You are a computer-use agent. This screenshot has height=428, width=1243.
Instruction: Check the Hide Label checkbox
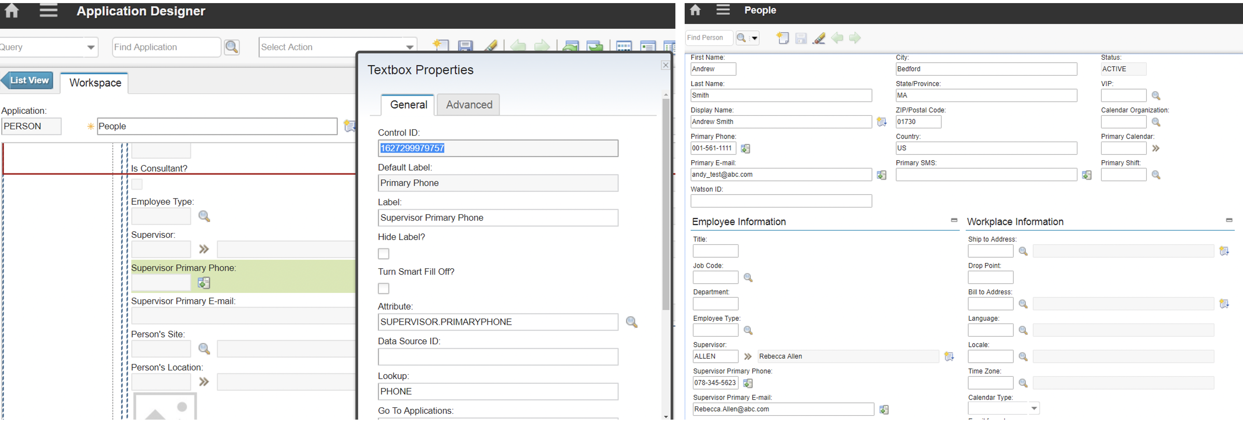click(x=383, y=254)
